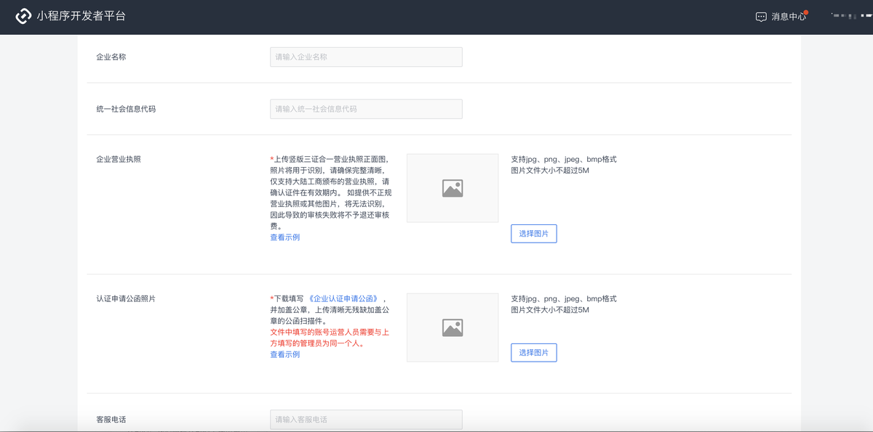The image size is (873, 432).
Task: Focus the 请输入统一社会信息代码 input field
Action: point(366,108)
